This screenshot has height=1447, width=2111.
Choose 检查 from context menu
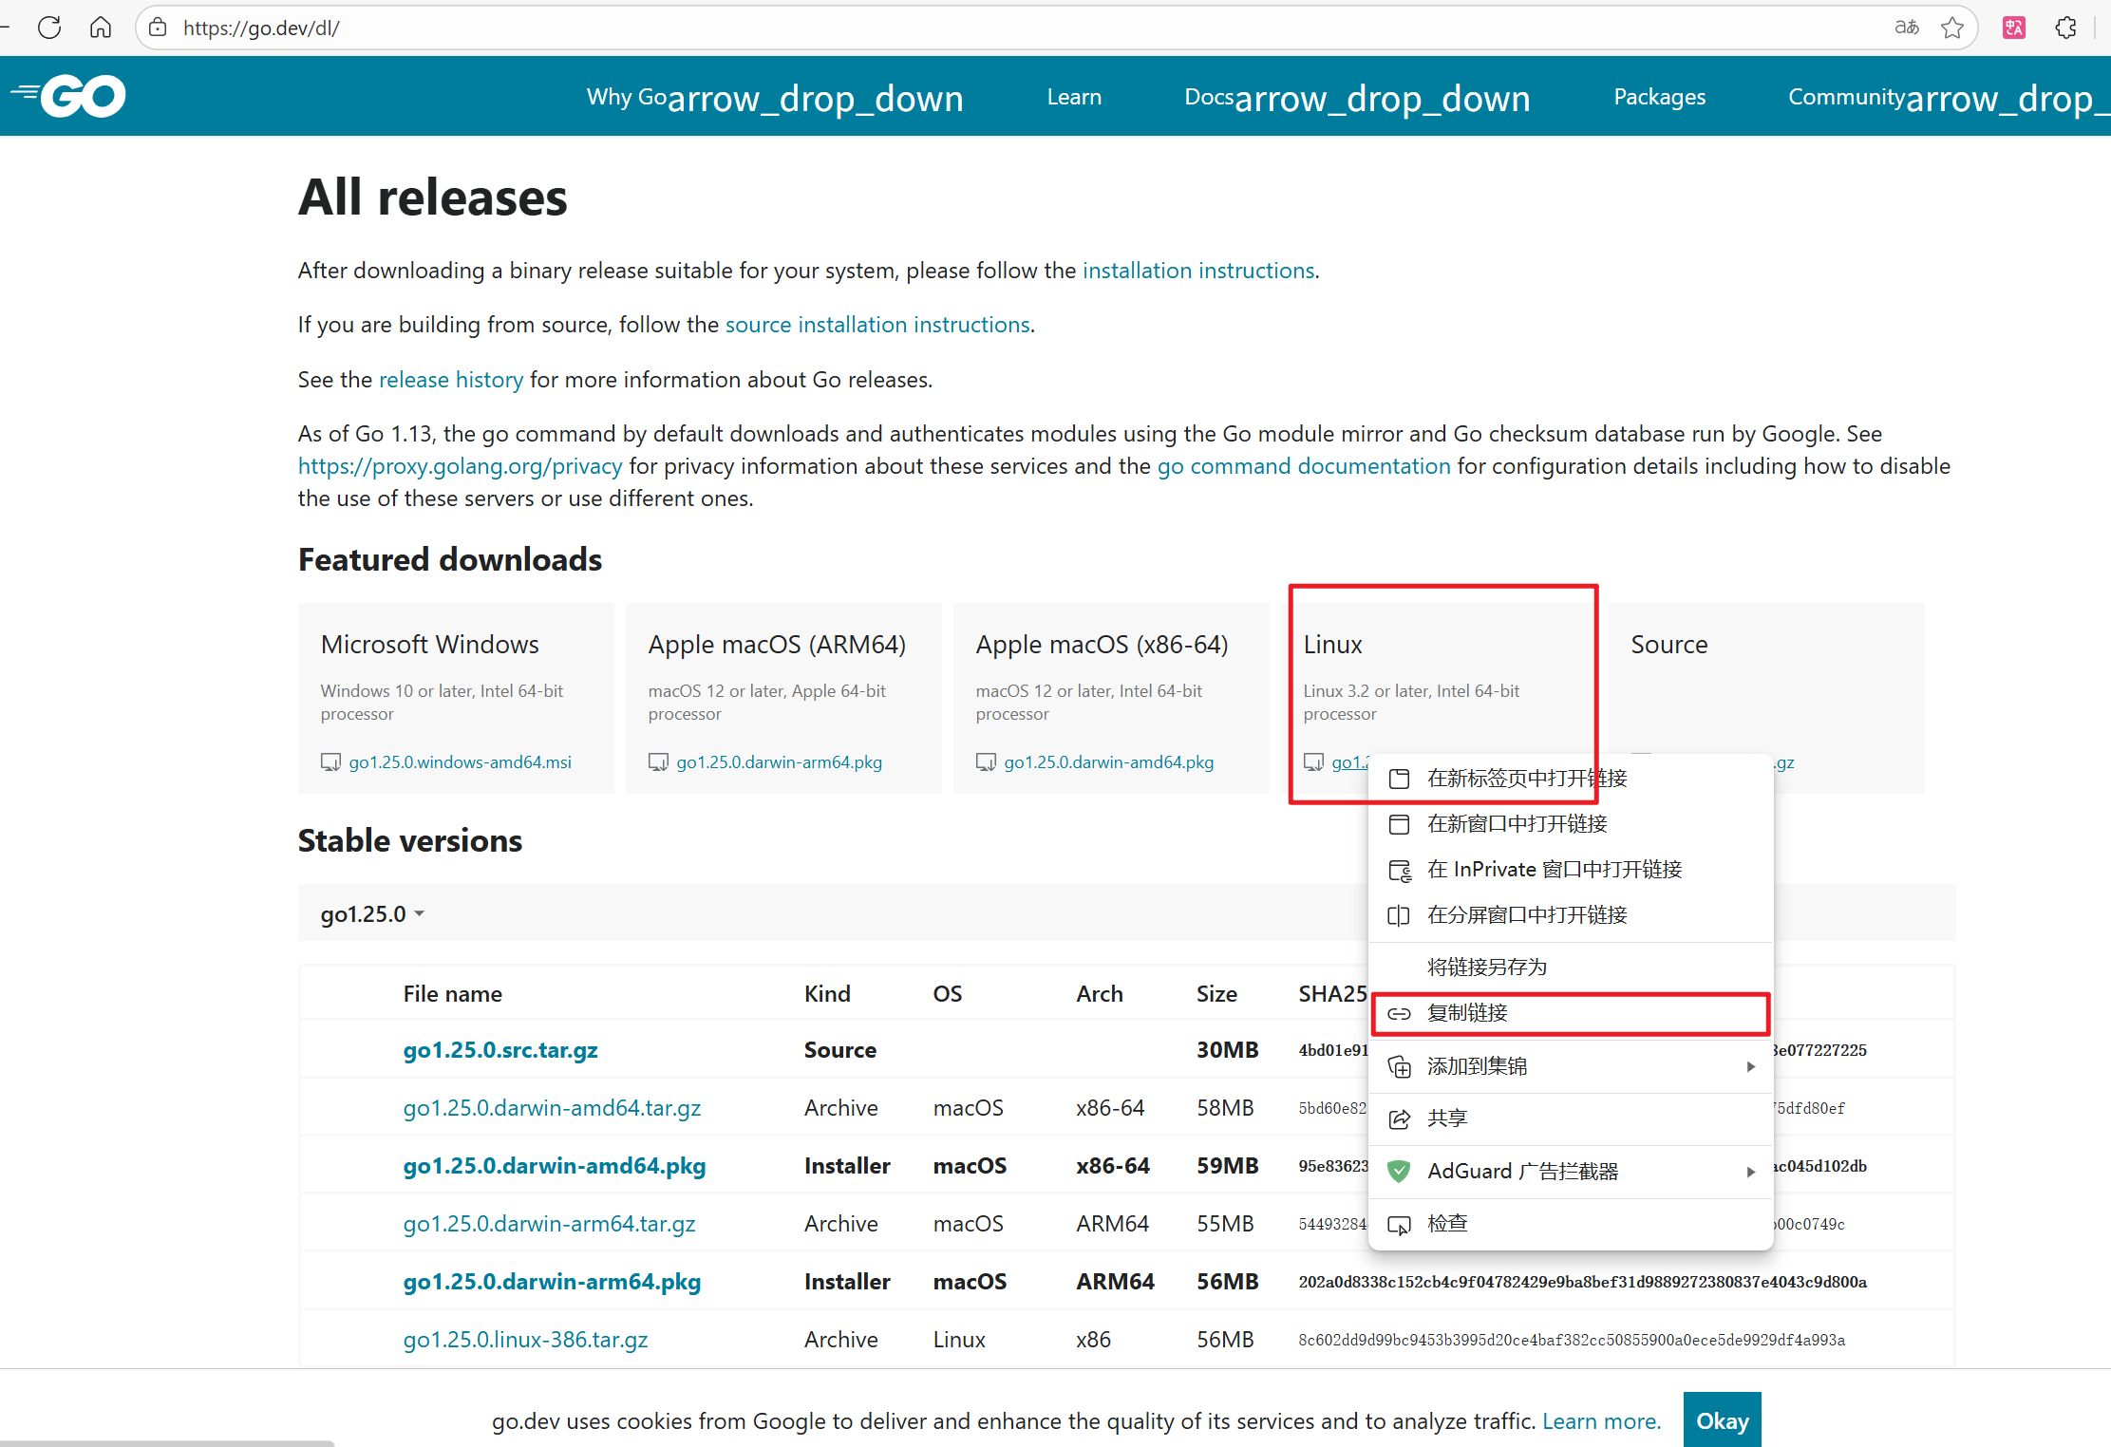click(x=1571, y=1224)
